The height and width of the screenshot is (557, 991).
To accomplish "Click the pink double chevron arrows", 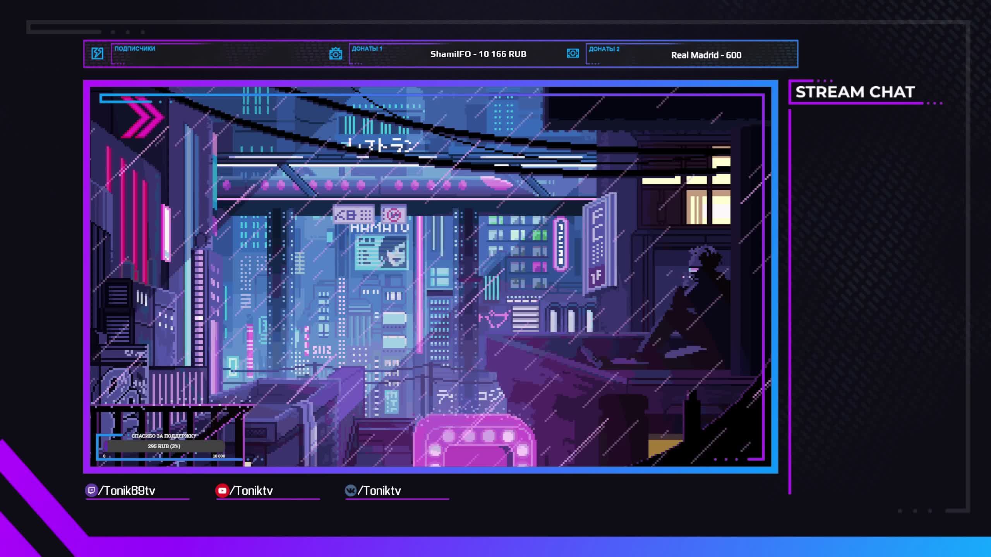I will (142, 117).
